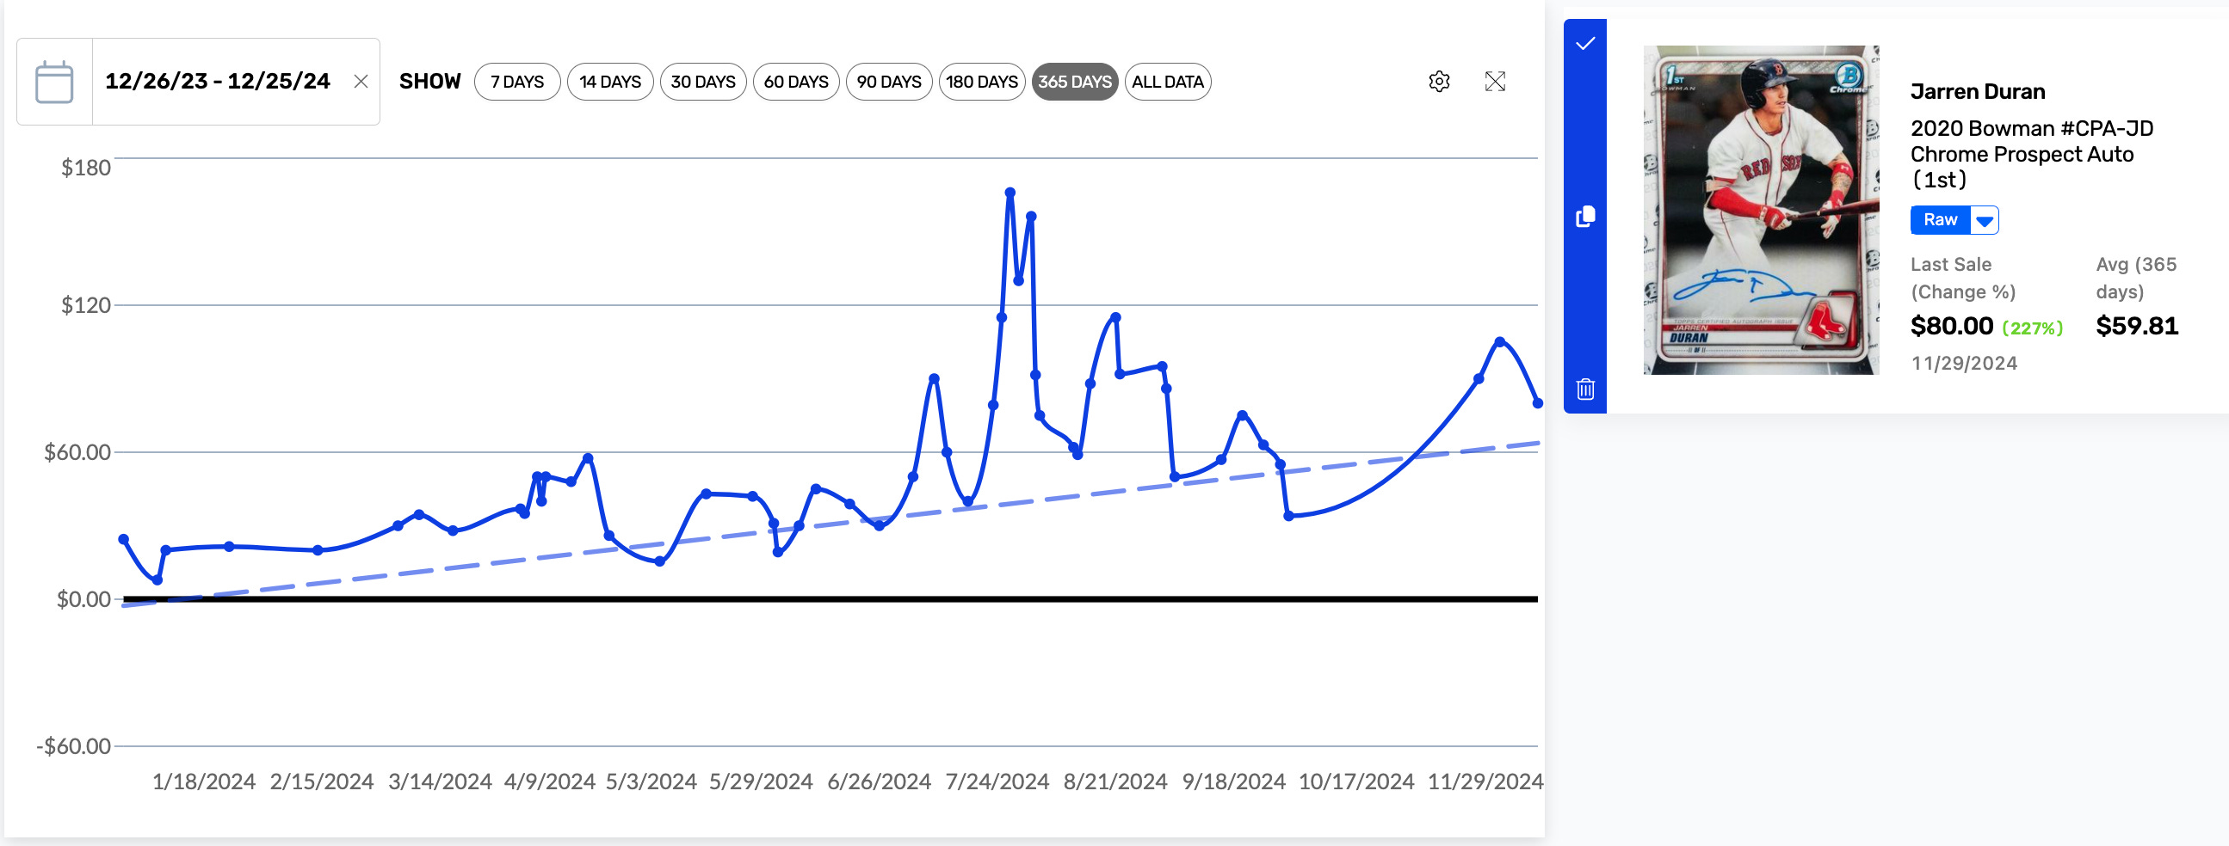Screen dimensions: 2229x846
Task: Show 14 DAYS of data
Action: (x=610, y=82)
